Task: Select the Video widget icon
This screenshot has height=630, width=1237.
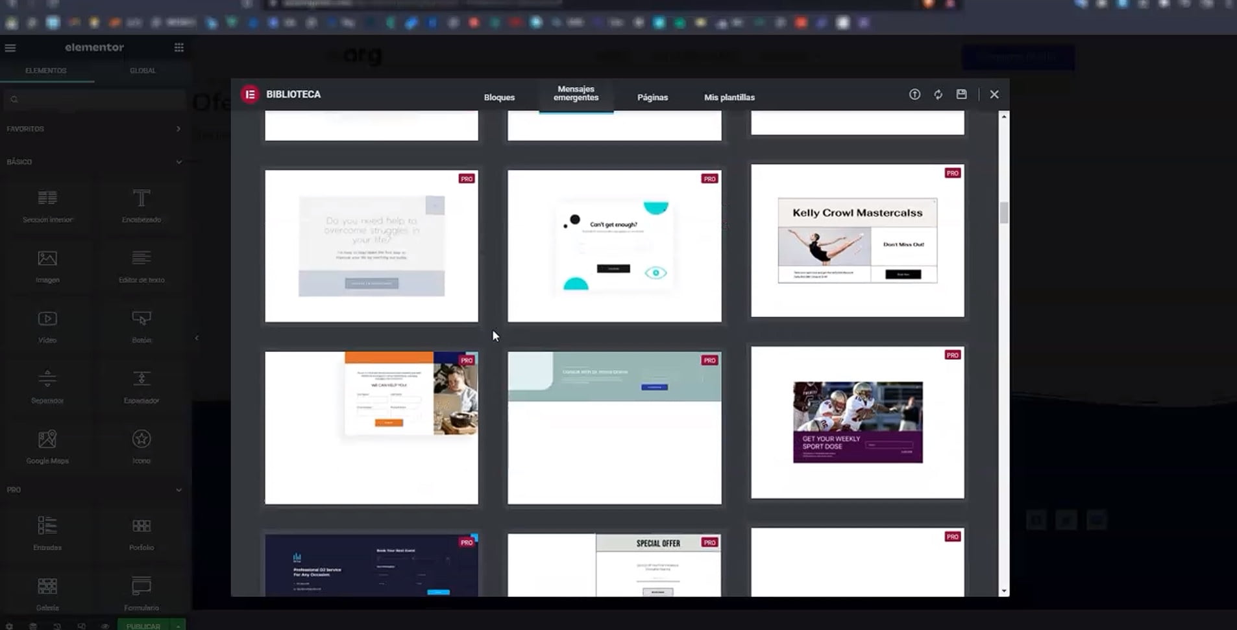Action: (47, 320)
